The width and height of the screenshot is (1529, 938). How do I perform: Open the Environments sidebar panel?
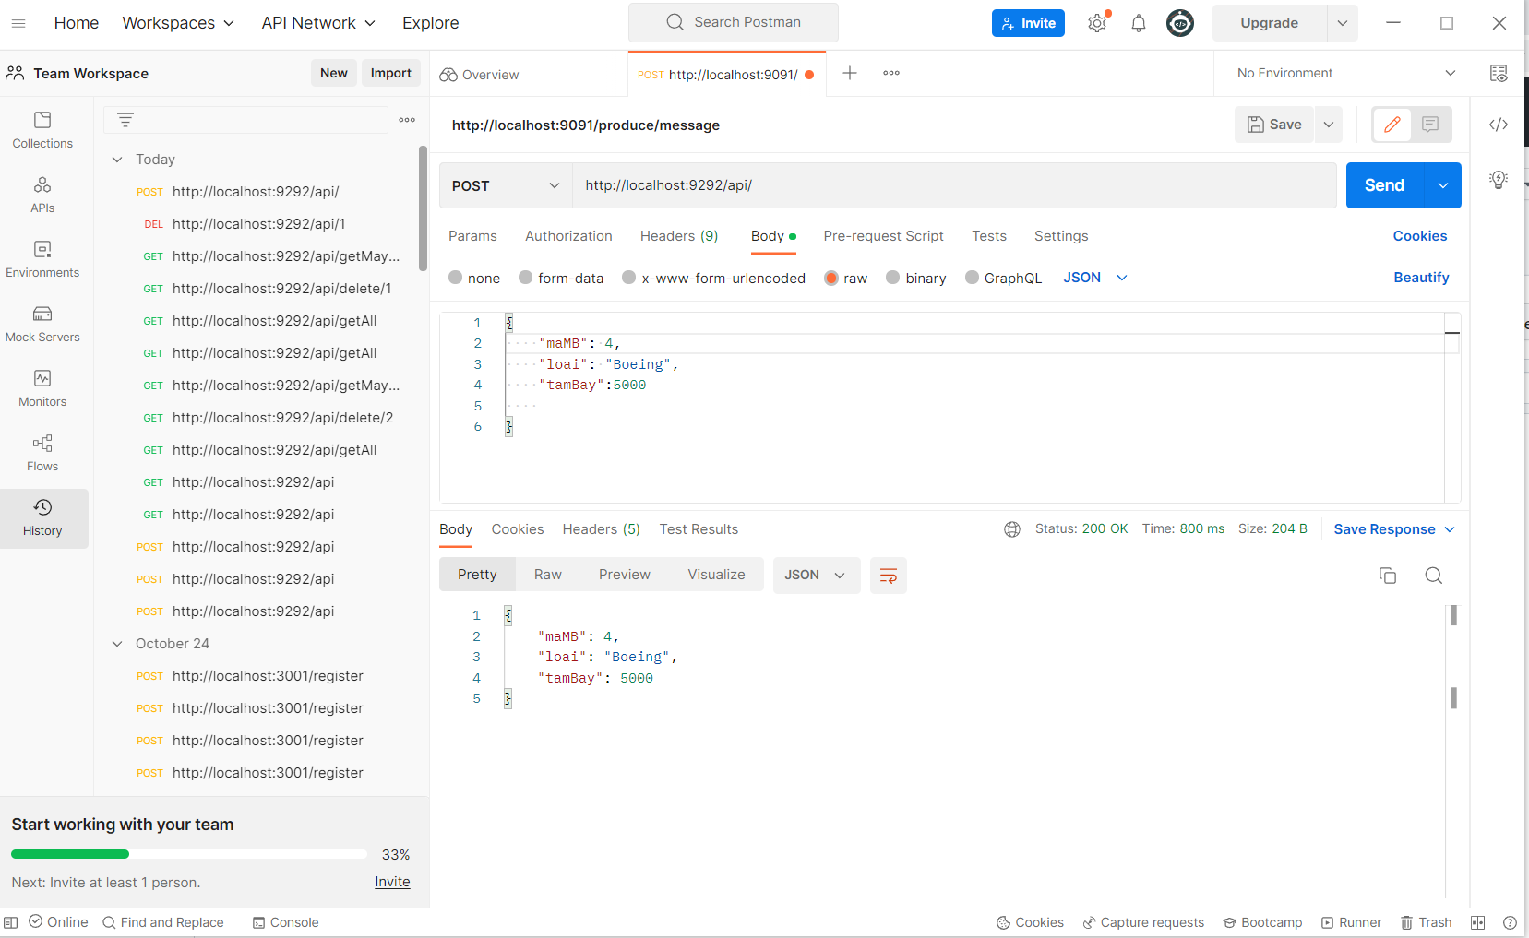point(42,259)
